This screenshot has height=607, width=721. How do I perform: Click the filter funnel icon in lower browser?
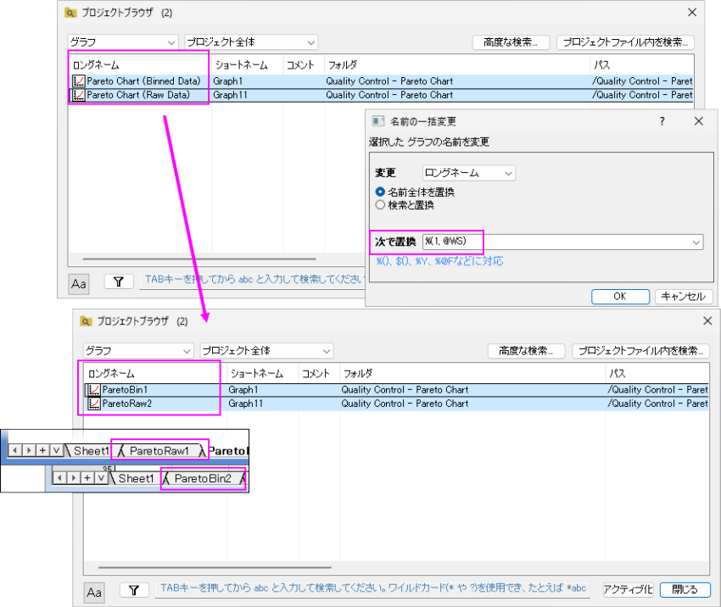[134, 590]
